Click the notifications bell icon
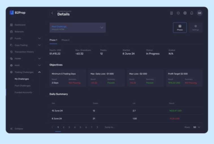The width and height of the screenshot is (214, 144). point(192,13)
